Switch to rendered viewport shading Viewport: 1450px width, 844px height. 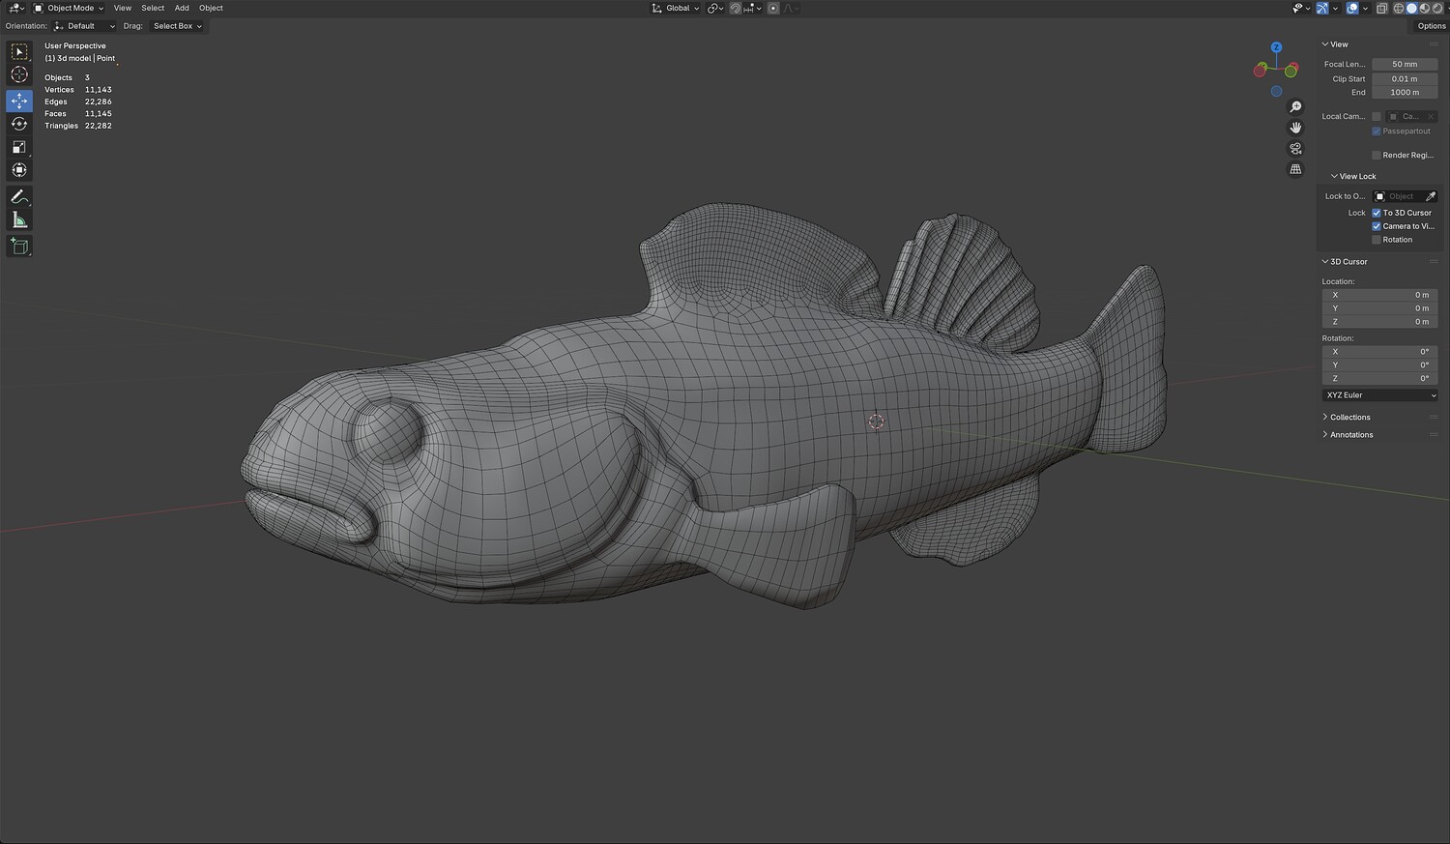pyautogui.click(x=1437, y=8)
